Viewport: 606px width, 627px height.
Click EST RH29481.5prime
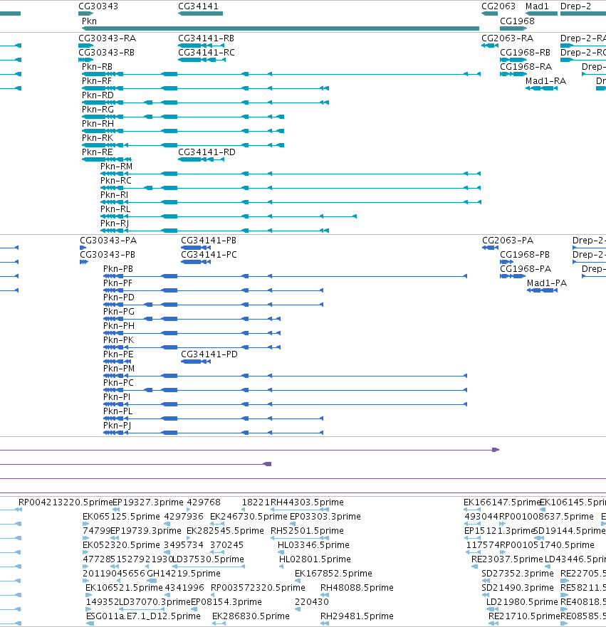click(x=357, y=616)
